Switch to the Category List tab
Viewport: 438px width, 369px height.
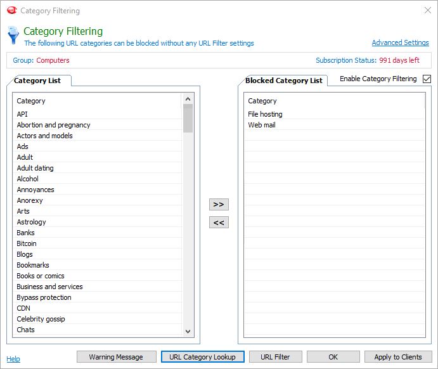[39, 81]
